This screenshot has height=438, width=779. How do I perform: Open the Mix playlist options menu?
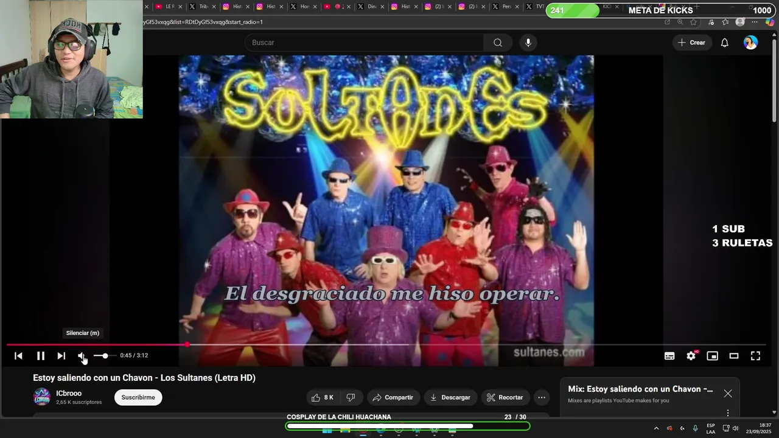[728, 413]
